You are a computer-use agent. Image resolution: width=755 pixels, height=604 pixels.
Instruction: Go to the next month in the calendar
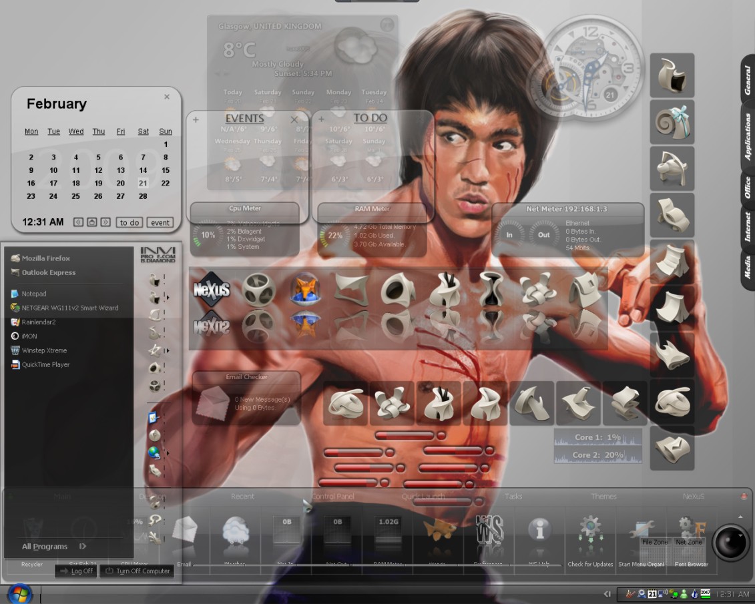[105, 222]
